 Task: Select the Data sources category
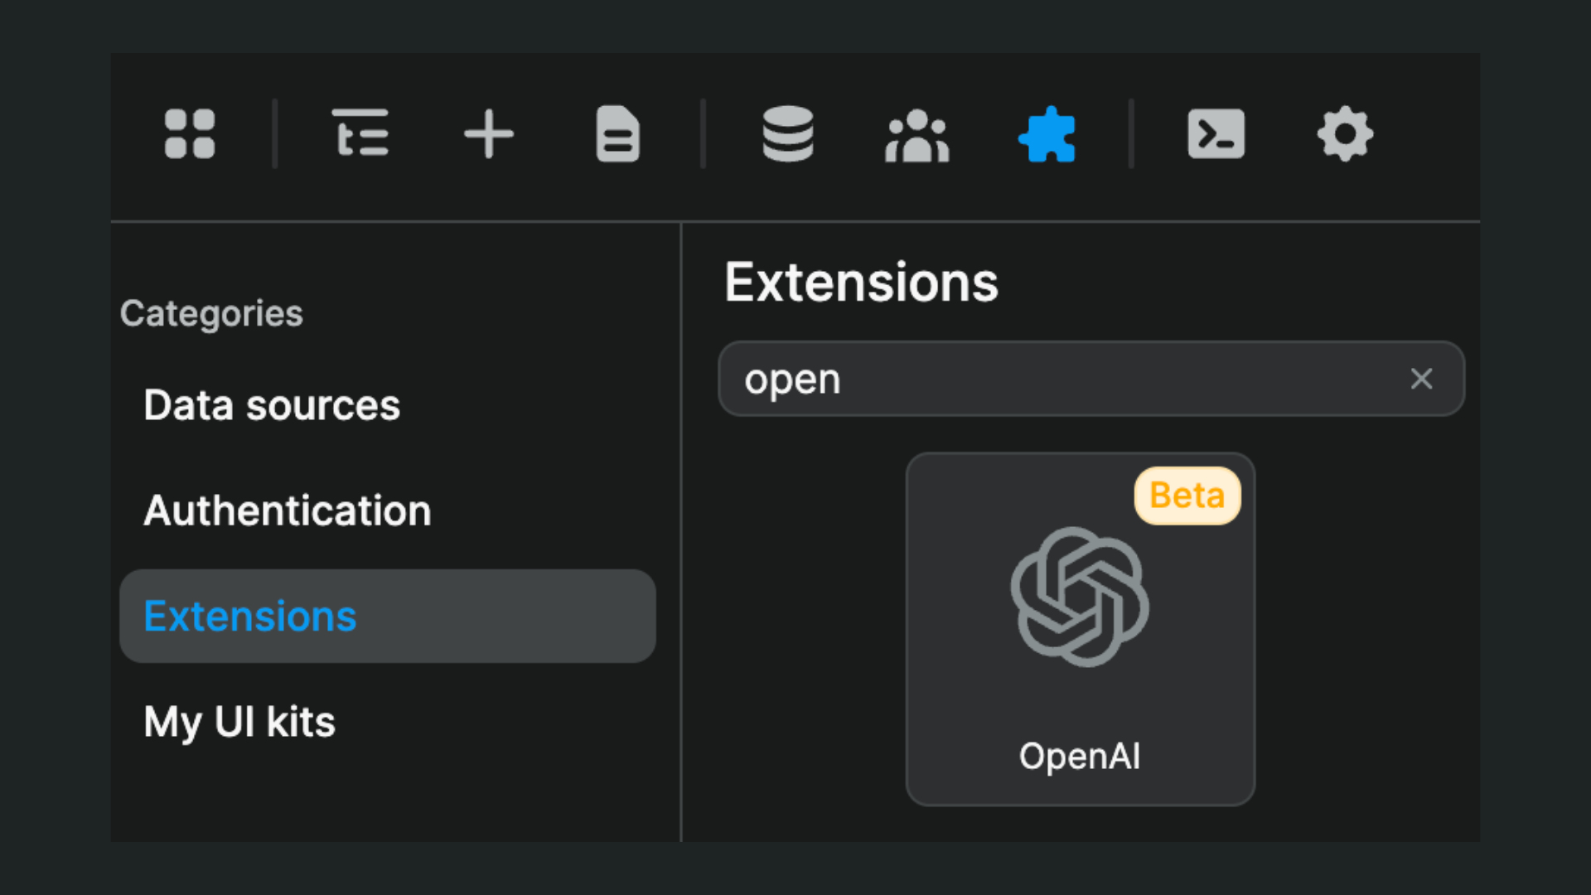pos(271,405)
